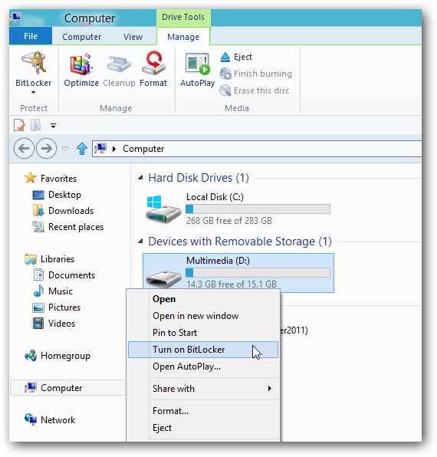Screen dimensions: 437x457
Task: Click the Cleanup drive icon
Action: point(119,64)
